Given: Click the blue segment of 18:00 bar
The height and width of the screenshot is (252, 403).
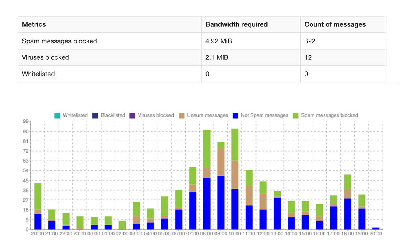Looking at the screenshot, I should pyautogui.click(x=348, y=214).
